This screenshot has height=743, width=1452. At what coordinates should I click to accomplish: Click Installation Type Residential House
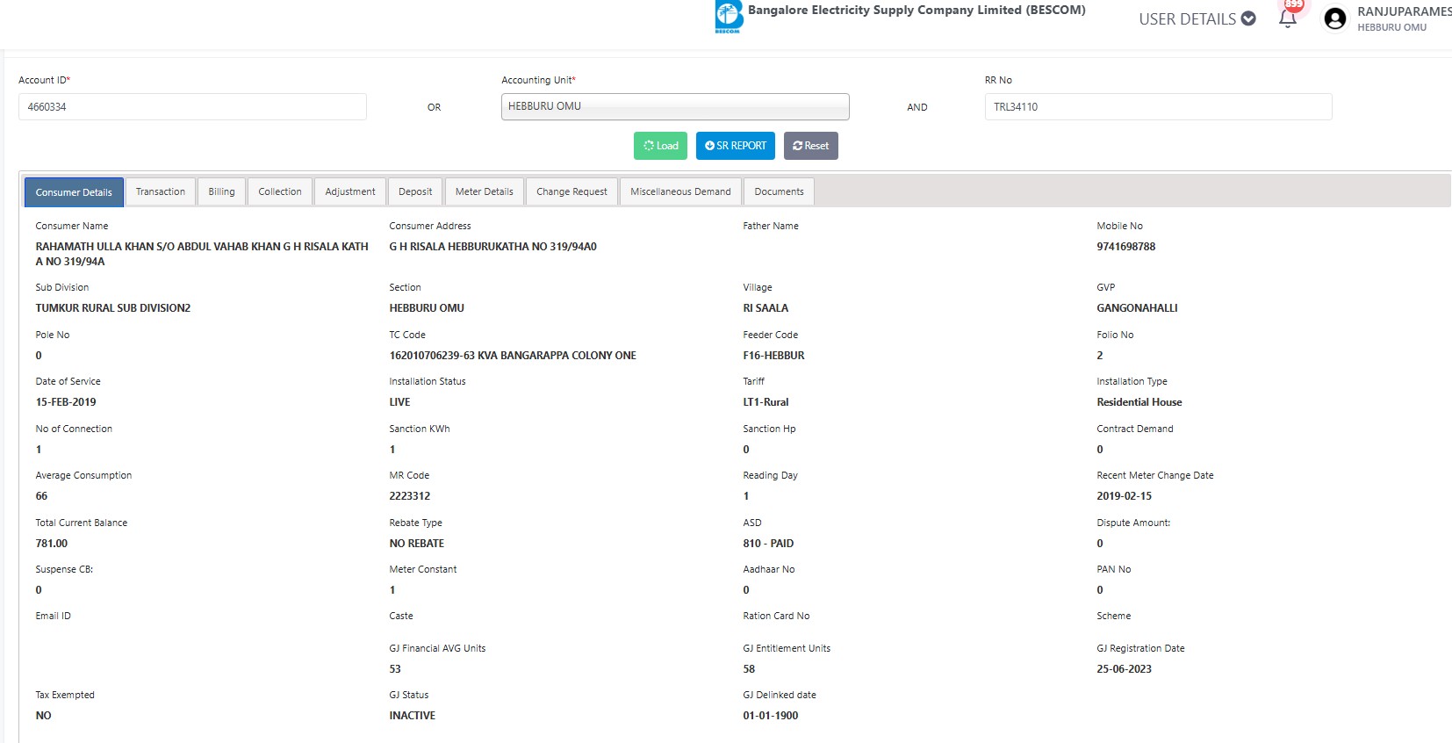[x=1139, y=402]
